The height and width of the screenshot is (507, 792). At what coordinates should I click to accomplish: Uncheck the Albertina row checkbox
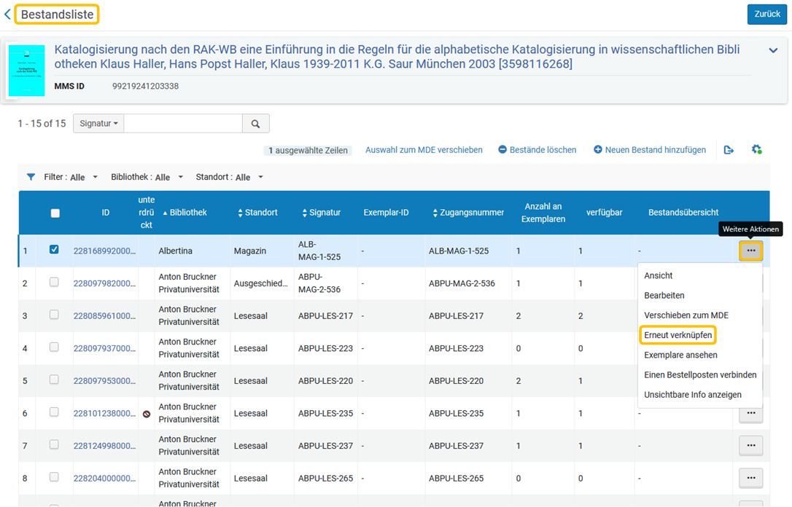click(x=54, y=249)
